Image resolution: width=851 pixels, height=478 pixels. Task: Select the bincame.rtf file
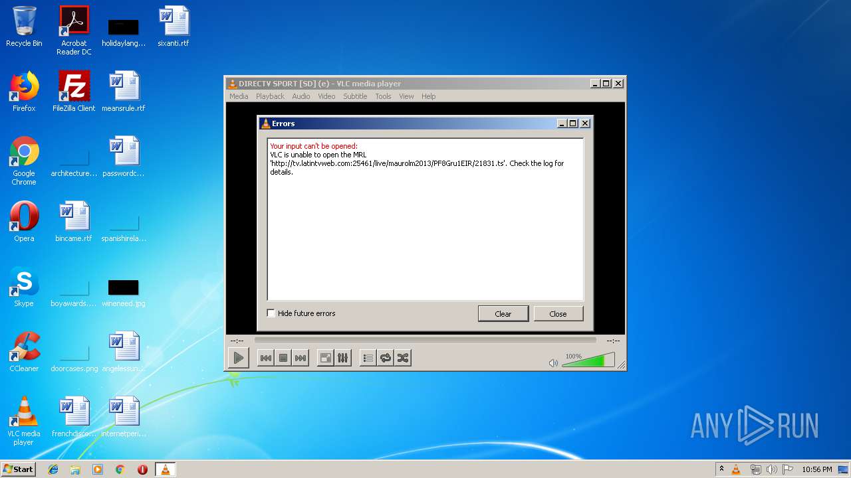point(74,222)
